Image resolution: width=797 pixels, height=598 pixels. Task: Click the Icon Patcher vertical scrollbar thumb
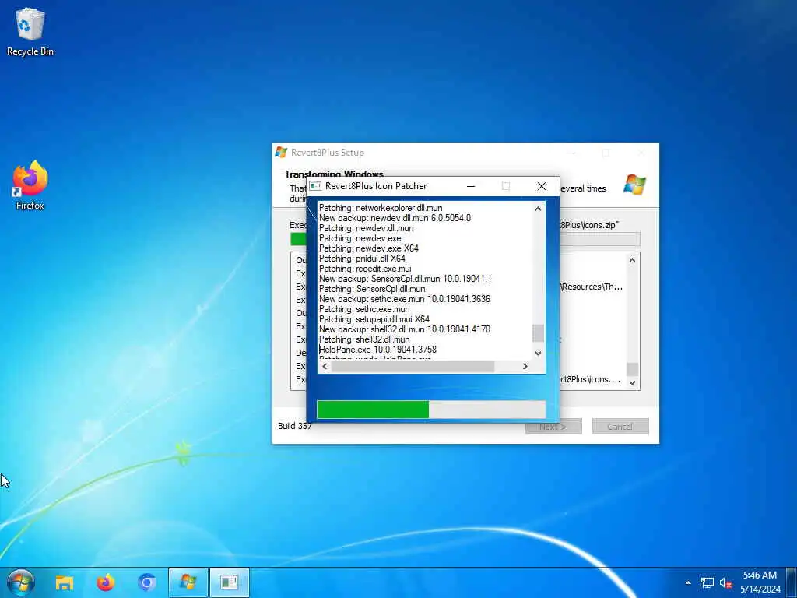tap(539, 333)
